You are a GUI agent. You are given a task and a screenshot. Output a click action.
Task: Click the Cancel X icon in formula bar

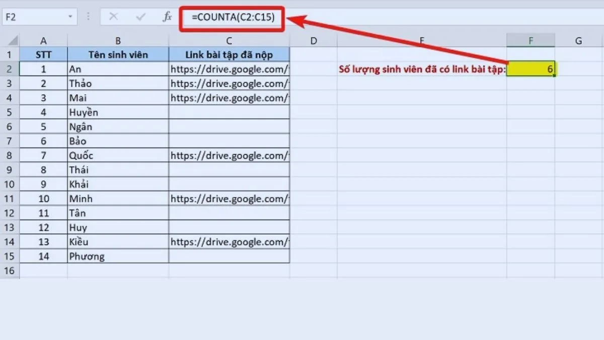click(x=114, y=17)
